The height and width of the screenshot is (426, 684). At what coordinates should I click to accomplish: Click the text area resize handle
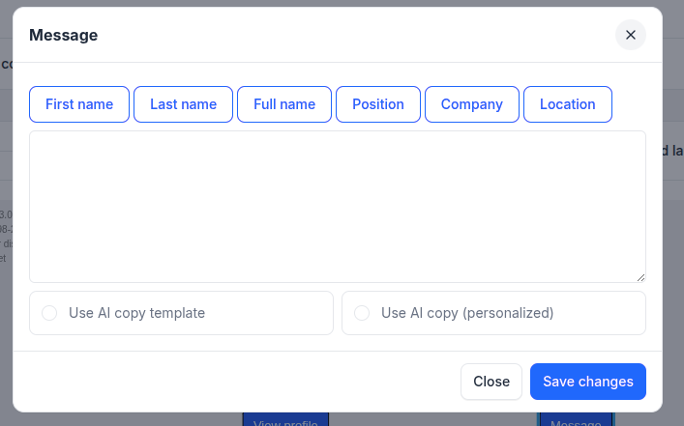[640, 277]
